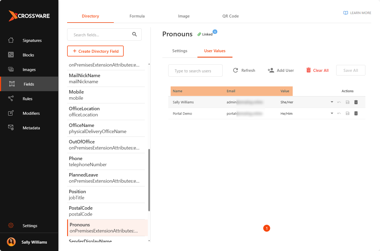Select the Fields sidebar icon
The height and width of the screenshot is (251, 380).
point(12,84)
